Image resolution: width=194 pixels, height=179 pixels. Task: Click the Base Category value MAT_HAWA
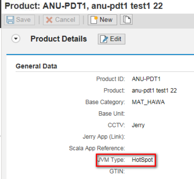[x=148, y=102]
